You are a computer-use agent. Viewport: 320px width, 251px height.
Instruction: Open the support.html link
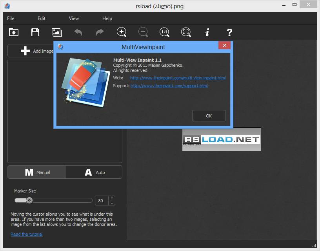click(x=169, y=86)
